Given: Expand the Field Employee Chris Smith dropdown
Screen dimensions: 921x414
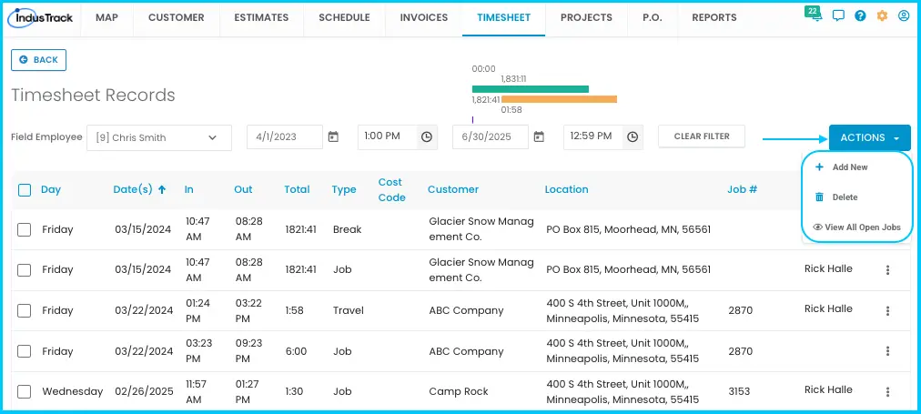Looking at the screenshot, I should tap(159, 138).
